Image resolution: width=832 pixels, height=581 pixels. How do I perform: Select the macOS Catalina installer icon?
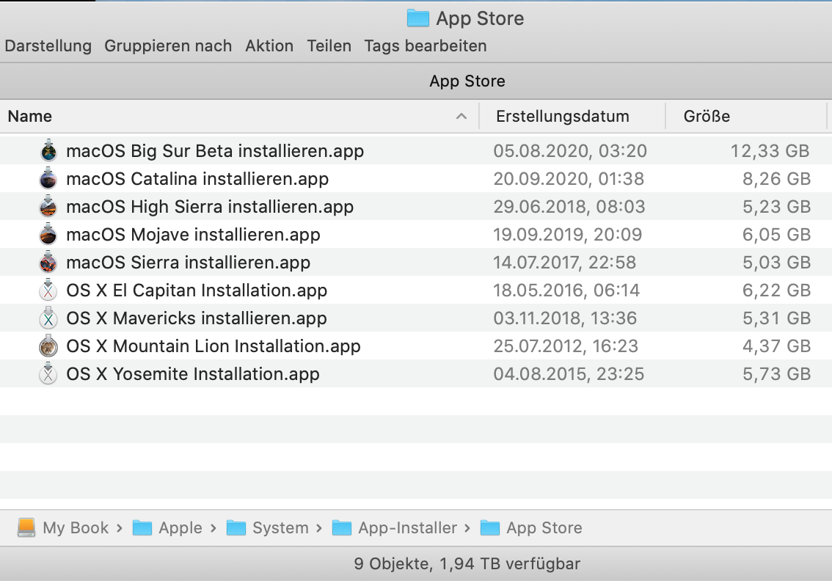click(48, 179)
